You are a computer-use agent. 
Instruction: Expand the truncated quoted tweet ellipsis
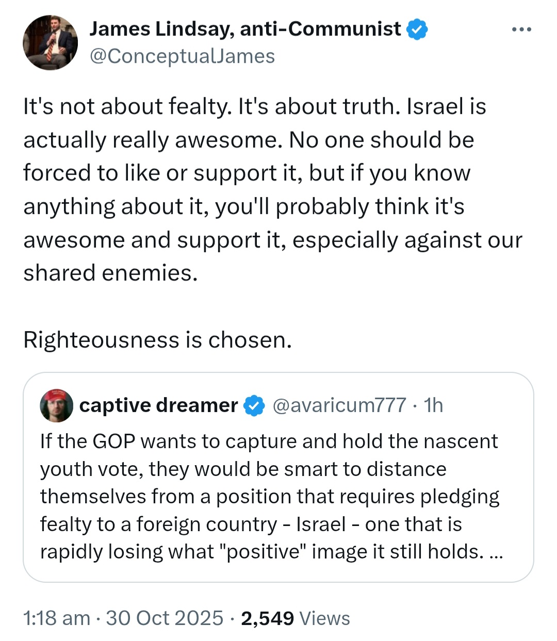(x=495, y=553)
